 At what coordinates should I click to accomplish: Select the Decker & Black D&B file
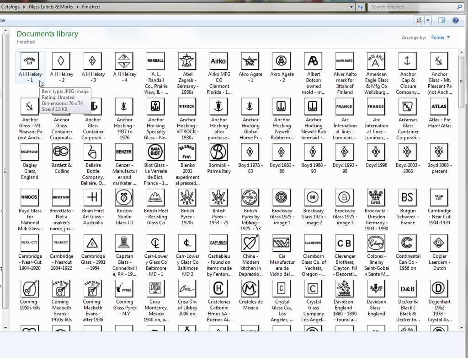click(408, 288)
